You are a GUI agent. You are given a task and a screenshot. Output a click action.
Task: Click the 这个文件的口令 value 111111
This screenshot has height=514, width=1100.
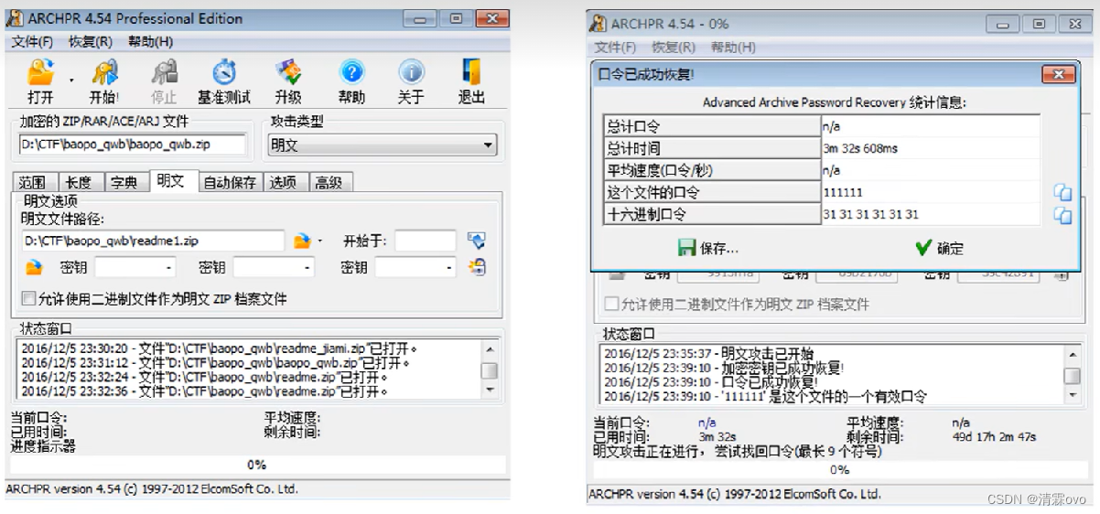pyautogui.click(x=931, y=192)
